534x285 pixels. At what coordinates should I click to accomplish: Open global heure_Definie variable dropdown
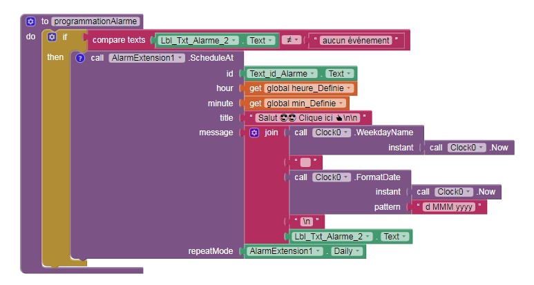(309, 88)
